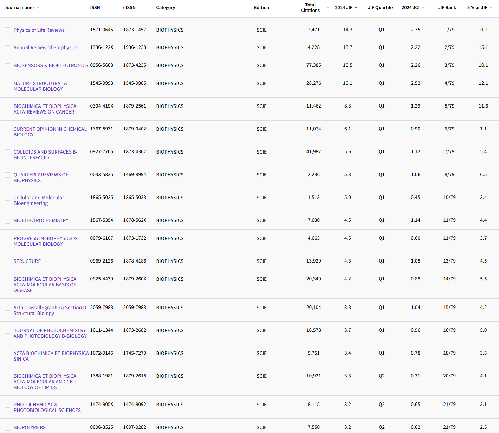Tick the NATURE STRUCTURAL & MOLECULAR BIOLOGY checkbox

(x=7, y=84)
